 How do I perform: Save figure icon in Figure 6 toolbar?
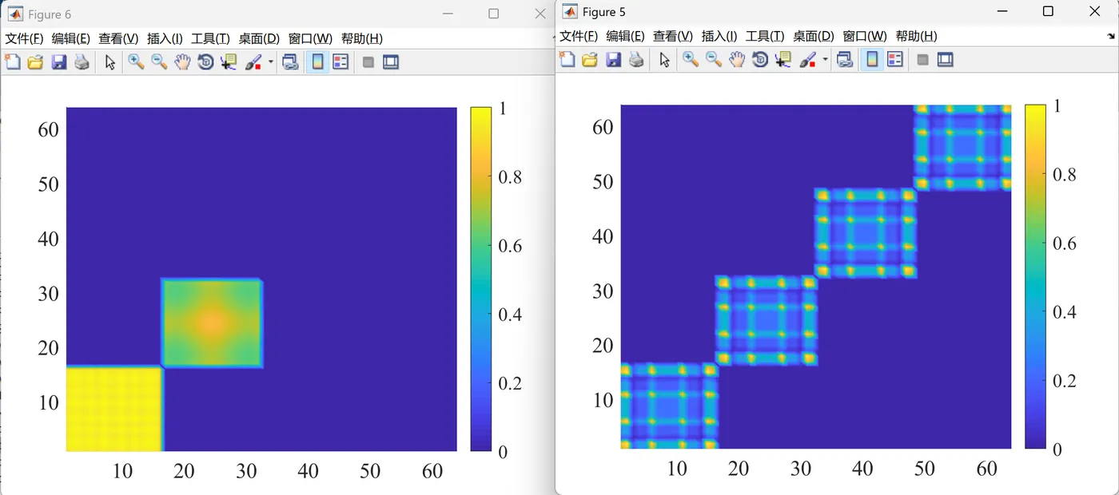point(58,62)
